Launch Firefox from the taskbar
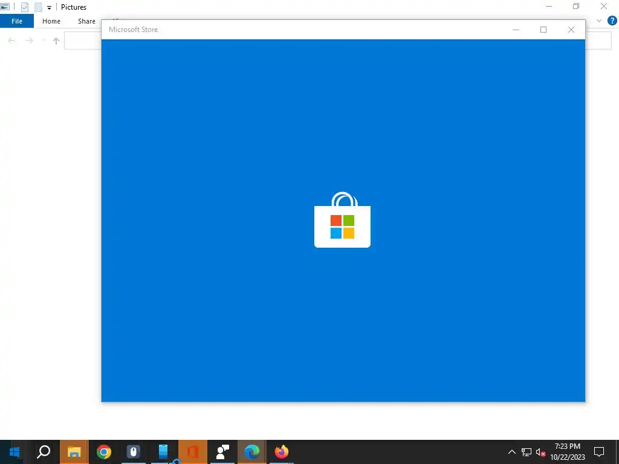Image resolution: width=619 pixels, height=464 pixels. coord(282,452)
